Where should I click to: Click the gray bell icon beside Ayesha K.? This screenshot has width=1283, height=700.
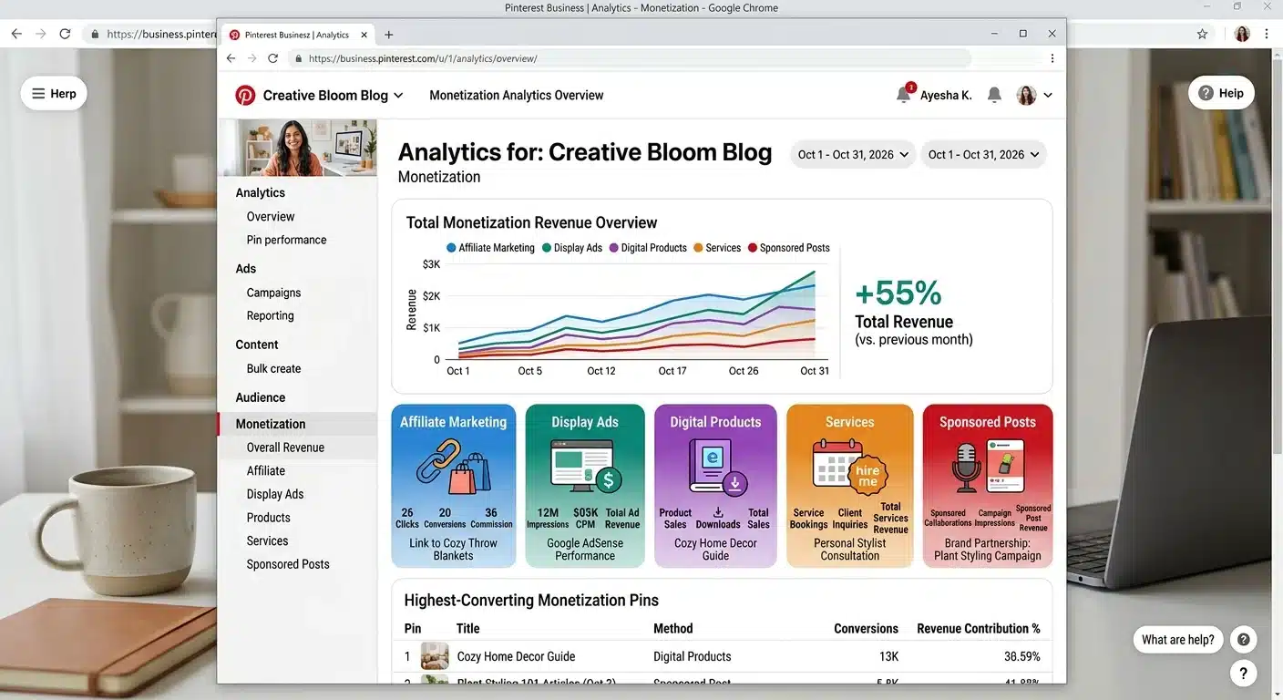pos(994,95)
